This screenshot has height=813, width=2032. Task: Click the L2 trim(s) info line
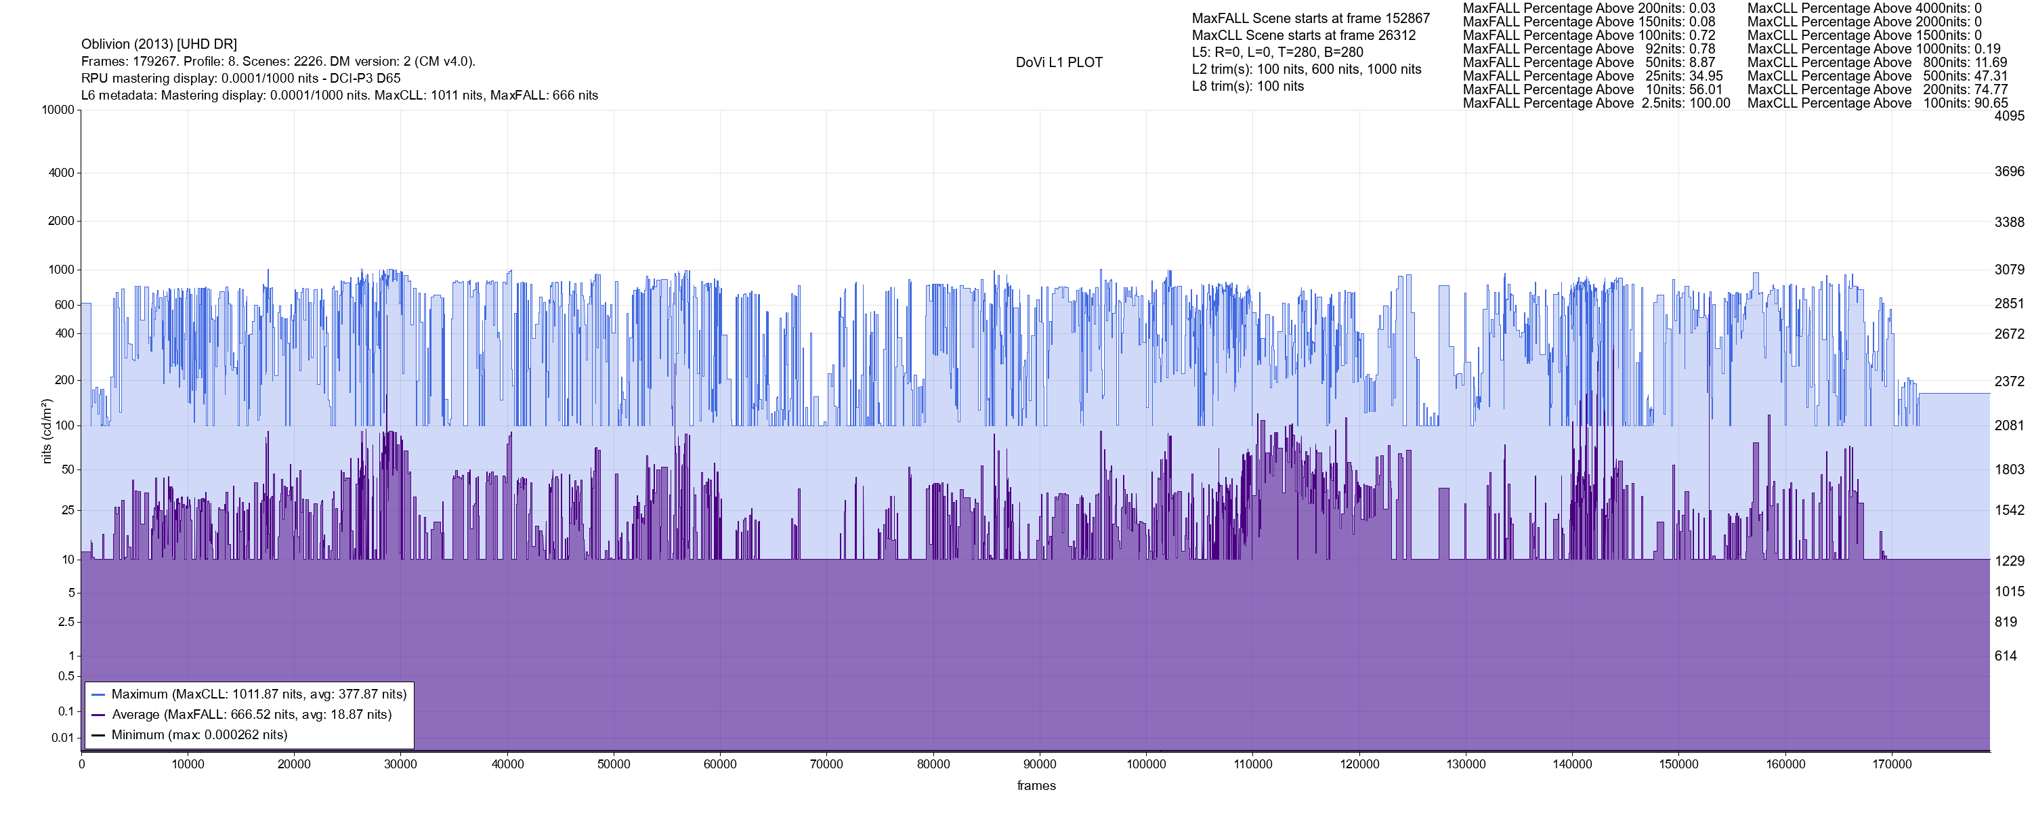pyautogui.click(x=1307, y=70)
